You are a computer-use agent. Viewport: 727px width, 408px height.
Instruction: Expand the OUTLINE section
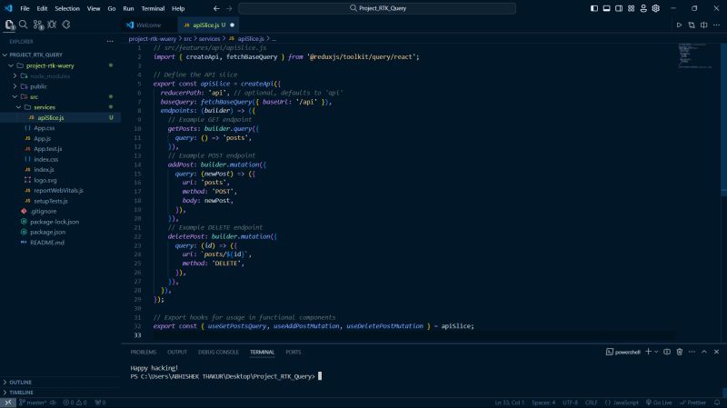pyautogui.click(x=20, y=382)
